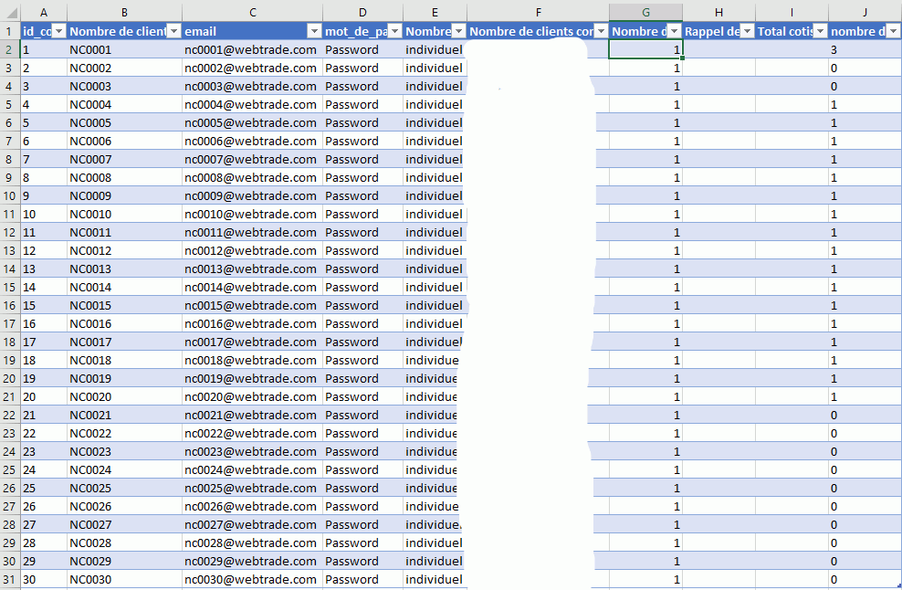The width and height of the screenshot is (902, 590).
Task: Expand the mot_de_pa column filter arrow
Action: tap(393, 31)
